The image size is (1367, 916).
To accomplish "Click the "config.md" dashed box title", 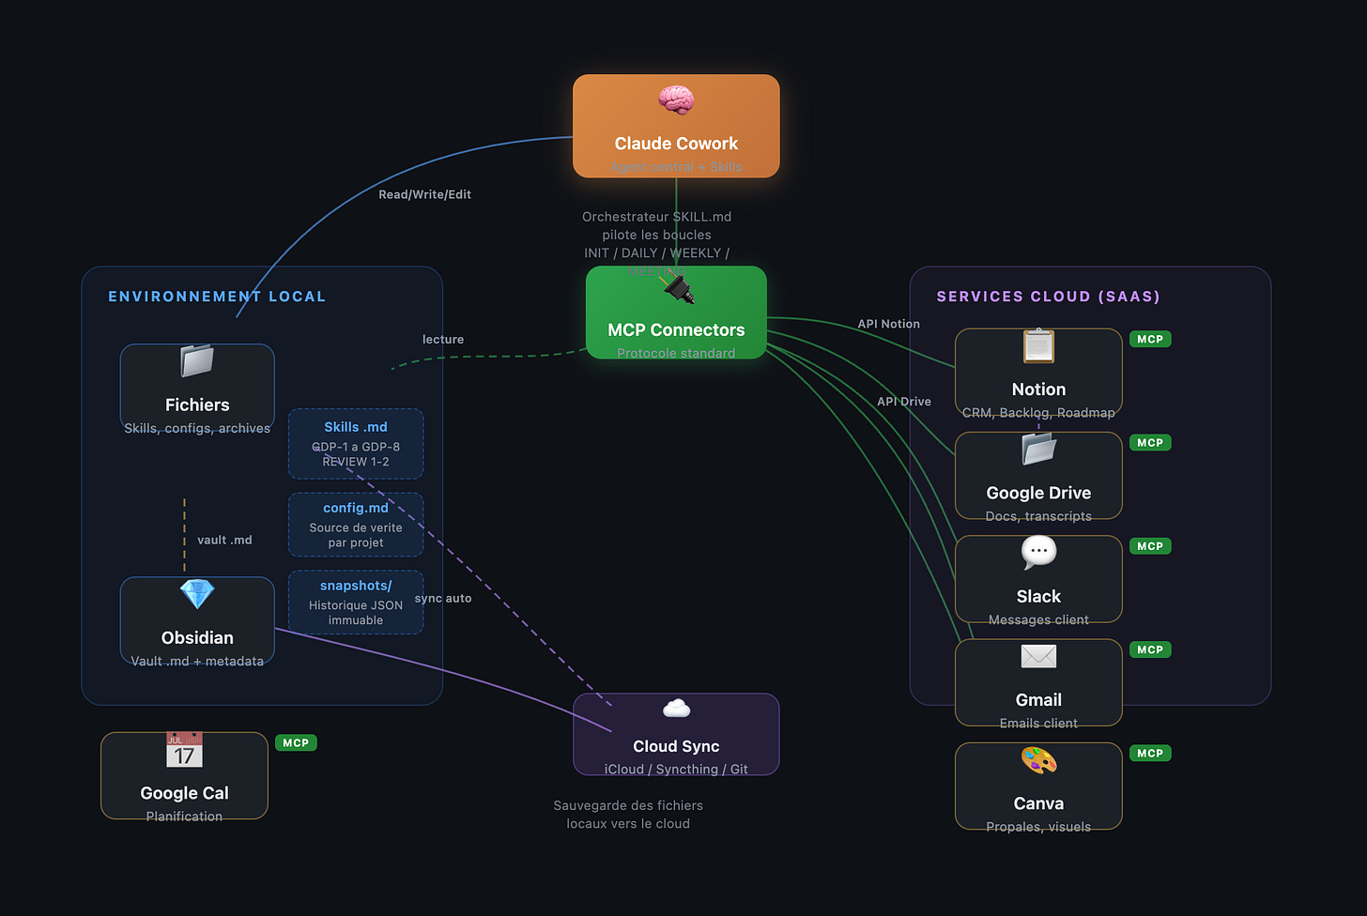I will coord(356,508).
